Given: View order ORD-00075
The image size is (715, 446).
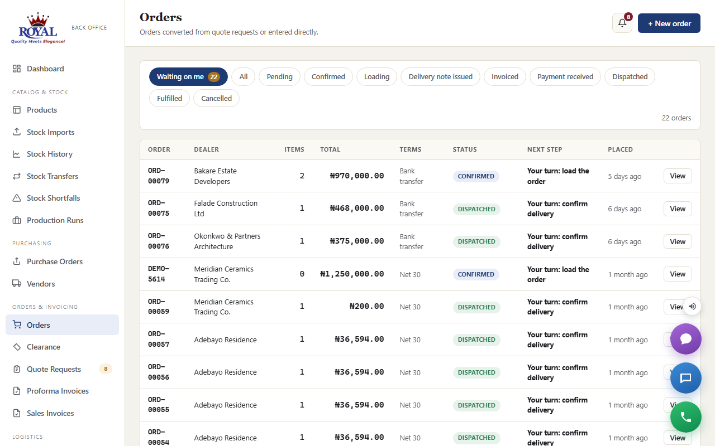Looking at the screenshot, I should (678, 209).
